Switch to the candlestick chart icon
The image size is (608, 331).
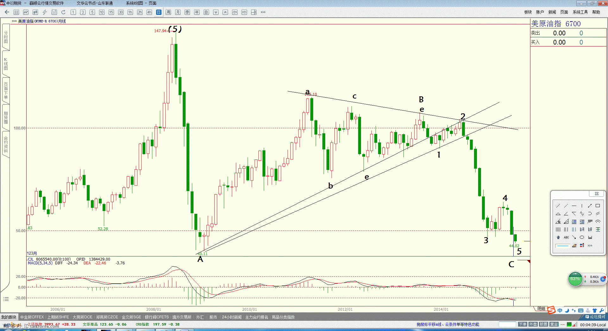click(x=35, y=12)
